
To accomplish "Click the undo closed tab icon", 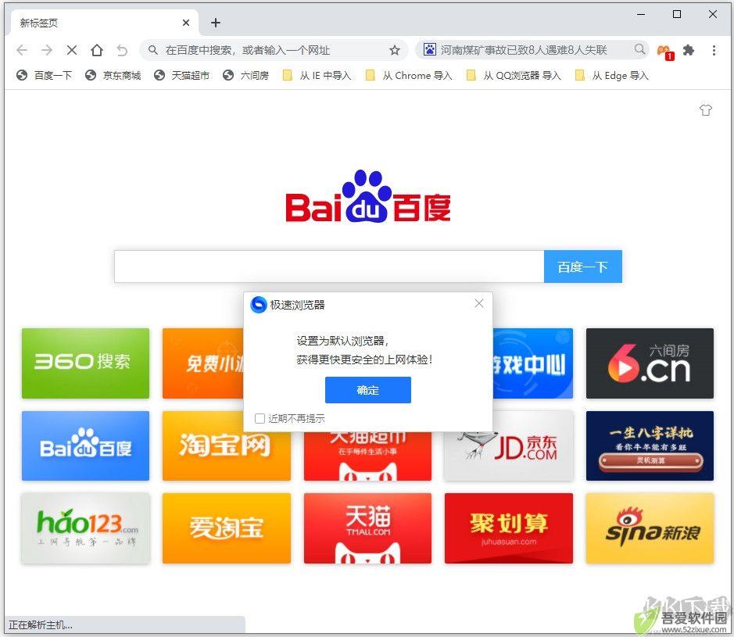I will [122, 50].
